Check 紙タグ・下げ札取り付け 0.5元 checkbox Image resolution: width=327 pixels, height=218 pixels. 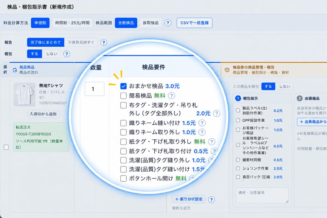click(123, 151)
